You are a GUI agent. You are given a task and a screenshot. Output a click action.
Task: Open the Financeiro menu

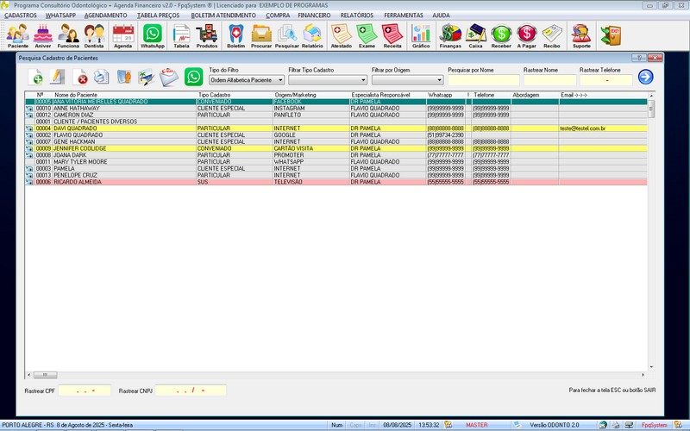pyautogui.click(x=315, y=16)
